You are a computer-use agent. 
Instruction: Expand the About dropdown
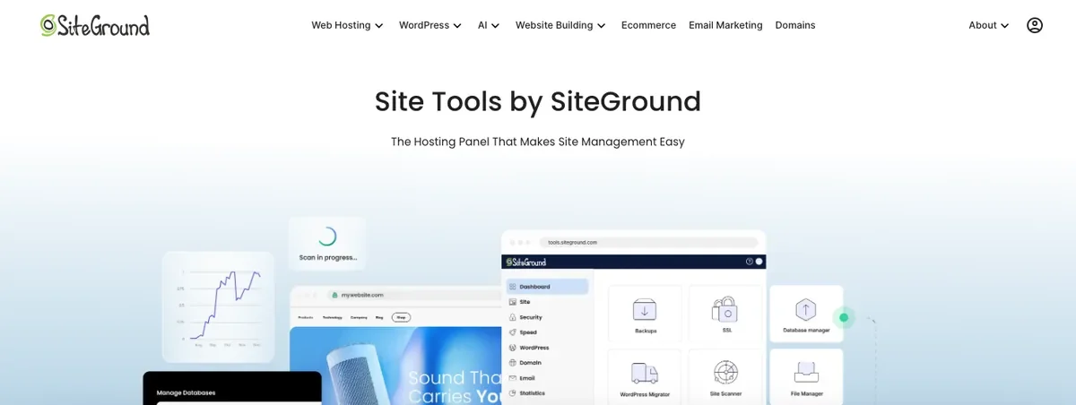coord(989,25)
